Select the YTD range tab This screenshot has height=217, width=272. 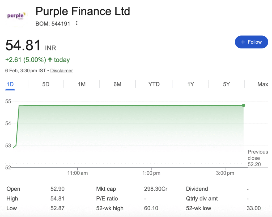(x=154, y=84)
